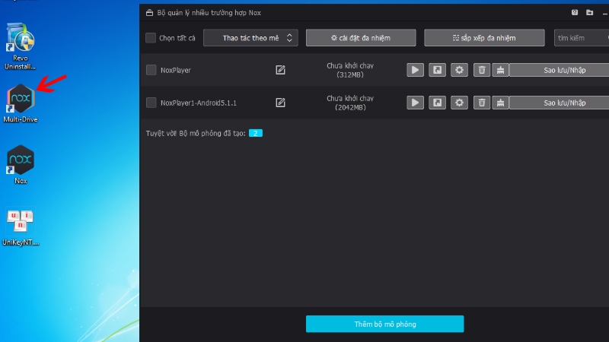Click status text showing 2042MB
Screen dimensions: 609x342
pos(350,103)
